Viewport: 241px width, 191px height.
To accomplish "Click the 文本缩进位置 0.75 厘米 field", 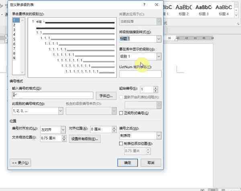I will [x=51, y=138].
